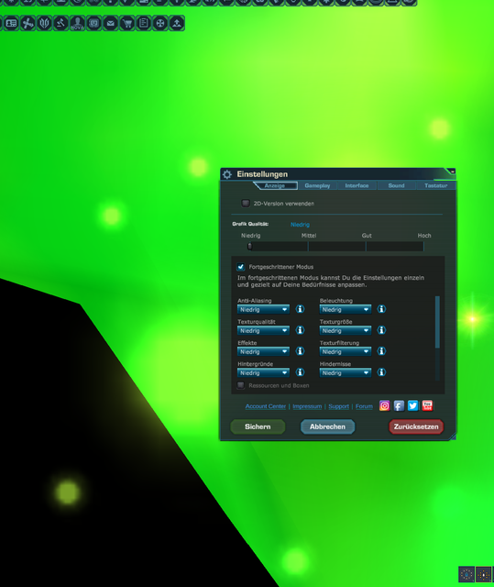Set graphics slider to Hoch end

click(423, 247)
